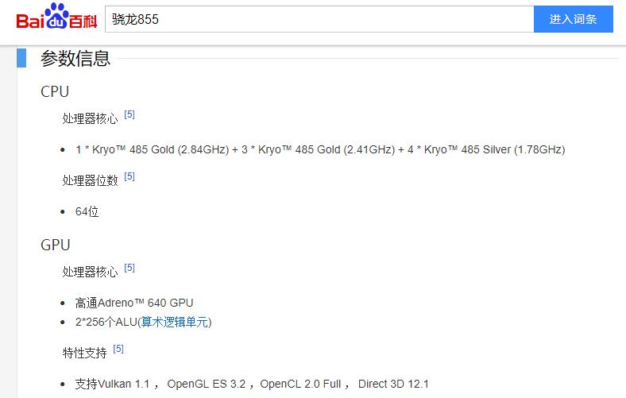Open reference [5] beside GPU 处理器核心
Image resolution: width=626 pixels, height=398 pixels.
(x=129, y=268)
